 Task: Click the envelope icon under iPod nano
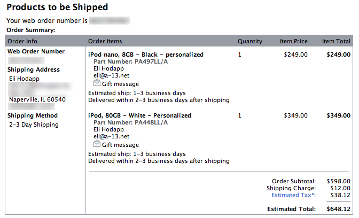coord(97,83)
